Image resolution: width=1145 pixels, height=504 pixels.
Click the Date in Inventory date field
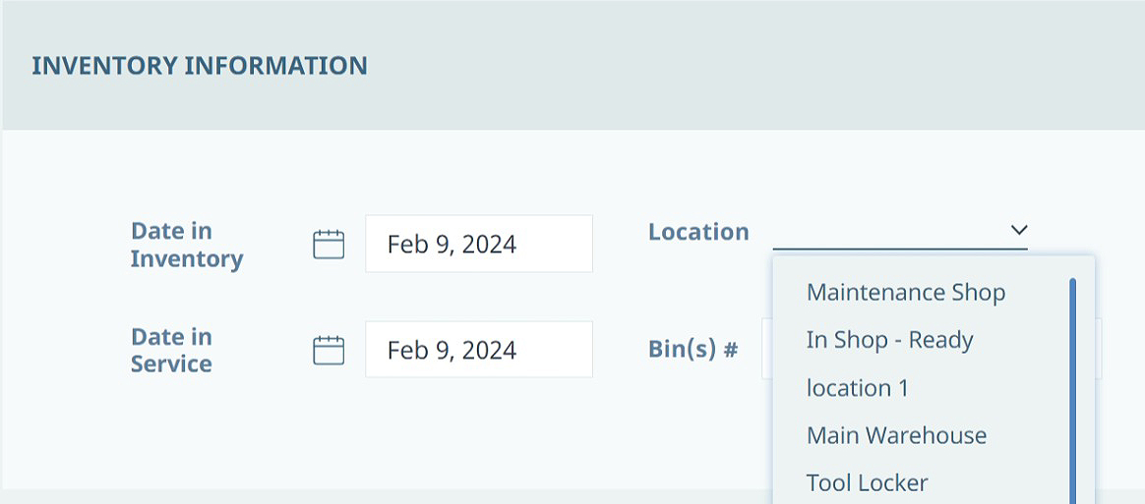(x=479, y=244)
